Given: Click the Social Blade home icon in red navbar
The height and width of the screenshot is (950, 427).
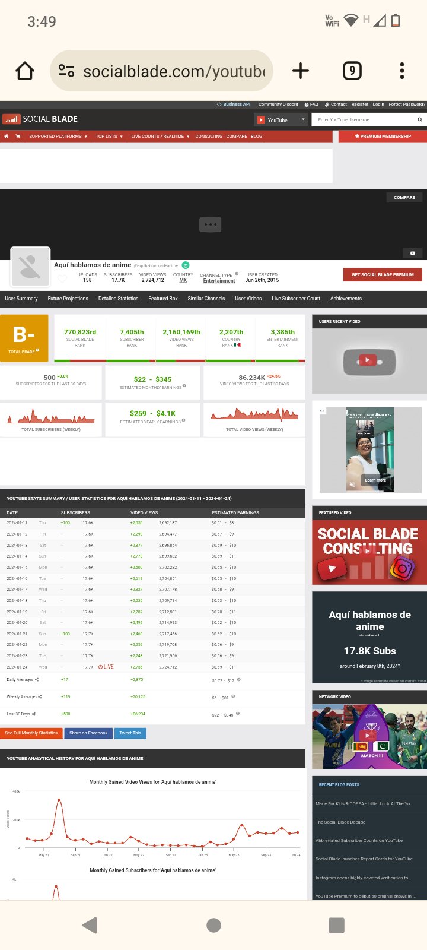Looking at the screenshot, I should 7,137.
